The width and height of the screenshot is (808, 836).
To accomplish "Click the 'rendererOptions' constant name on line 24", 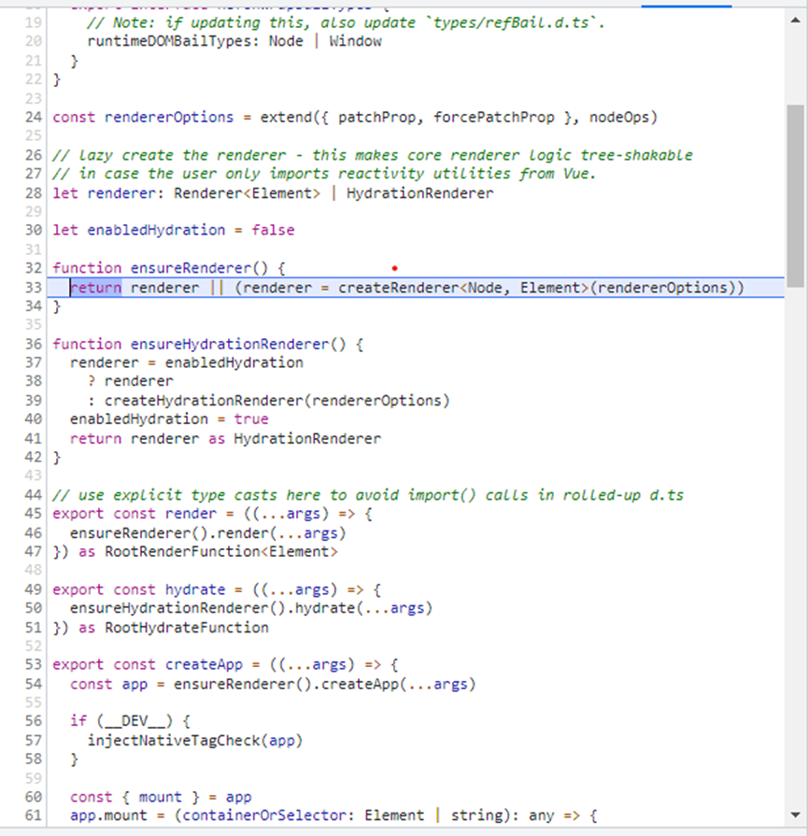I will tap(169, 118).
